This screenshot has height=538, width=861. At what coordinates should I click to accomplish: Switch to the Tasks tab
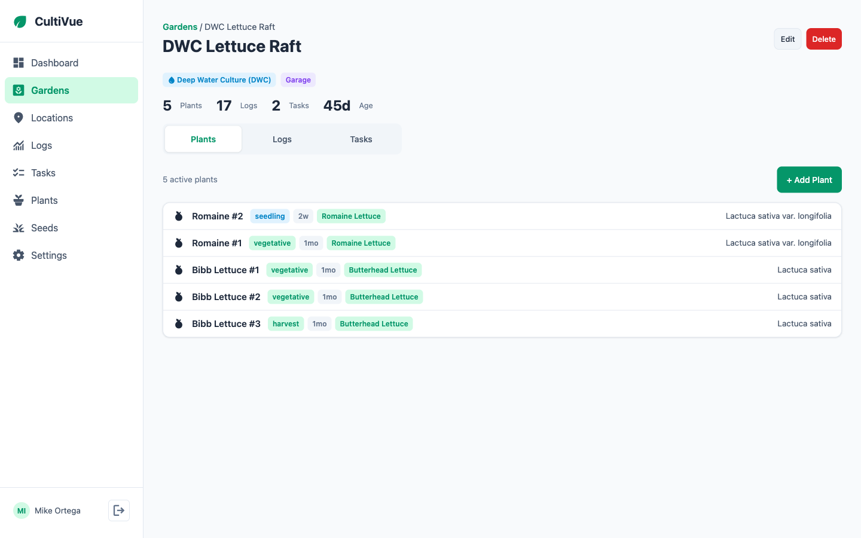tap(361, 139)
